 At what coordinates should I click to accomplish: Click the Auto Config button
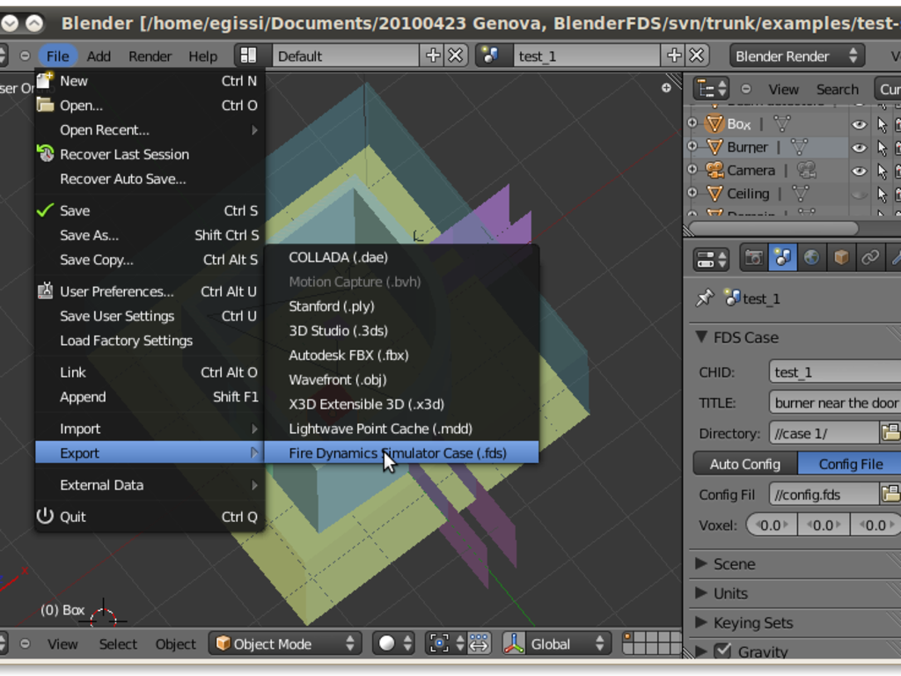point(744,463)
